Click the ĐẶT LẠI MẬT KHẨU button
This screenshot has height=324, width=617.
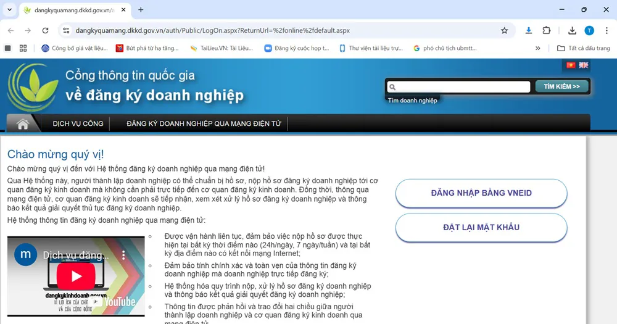tap(481, 227)
